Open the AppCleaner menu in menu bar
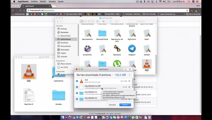This screenshot has height=120, width=212. (23, 2)
